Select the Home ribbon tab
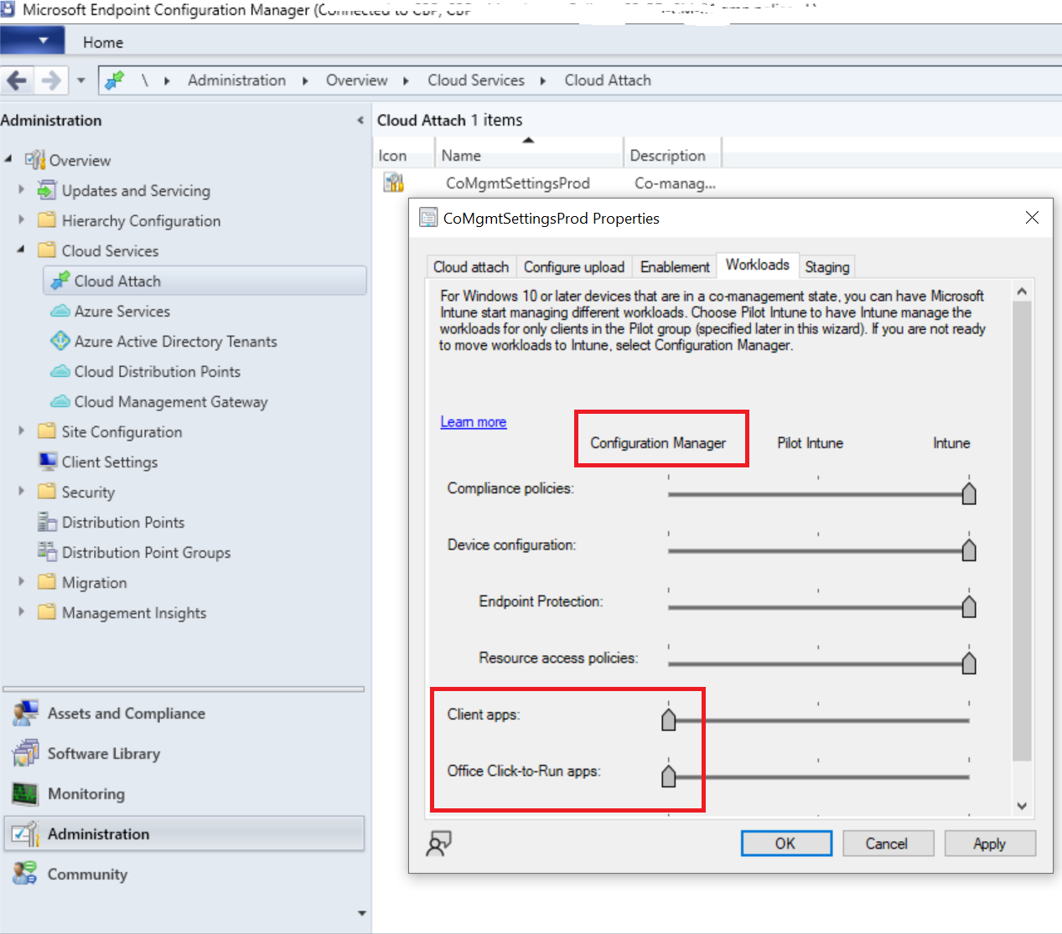The image size is (1062, 934). coord(103,42)
